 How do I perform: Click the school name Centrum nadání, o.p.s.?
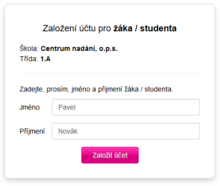click(x=79, y=48)
